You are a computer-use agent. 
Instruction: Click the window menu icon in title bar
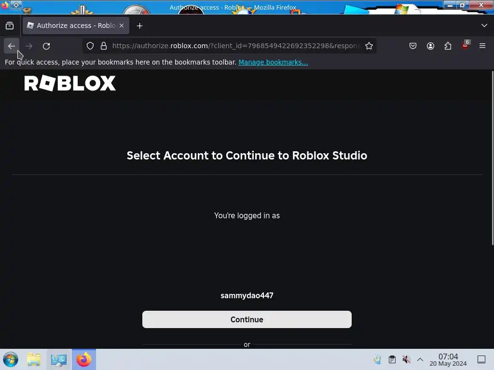pyautogui.click(x=4, y=5)
